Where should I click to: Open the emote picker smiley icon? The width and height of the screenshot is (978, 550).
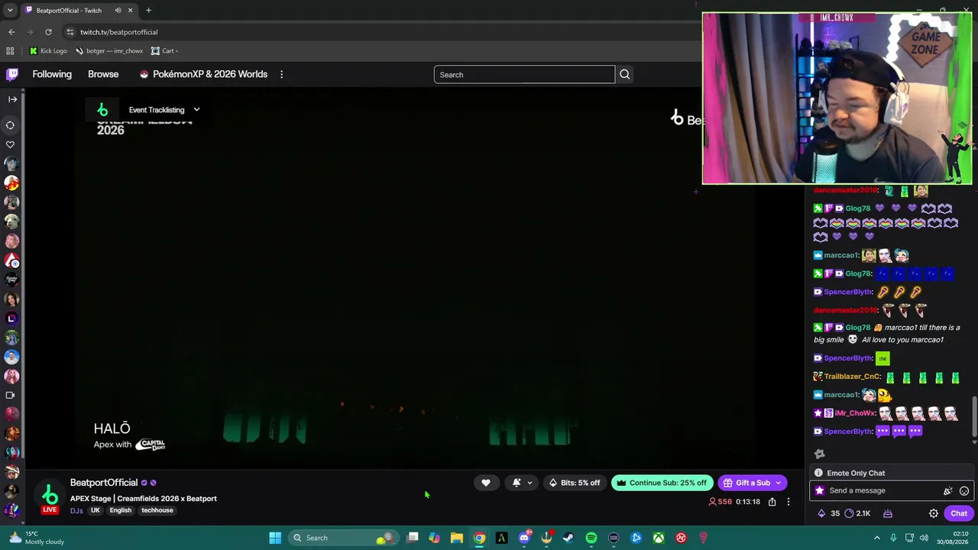pos(964,491)
